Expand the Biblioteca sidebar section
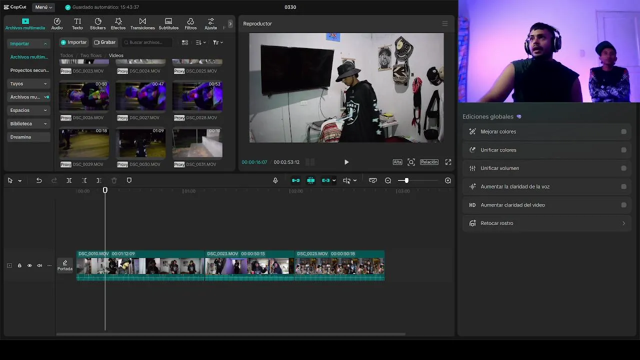Image resolution: width=640 pixels, height=360 pixels. [x=28, y=123]
